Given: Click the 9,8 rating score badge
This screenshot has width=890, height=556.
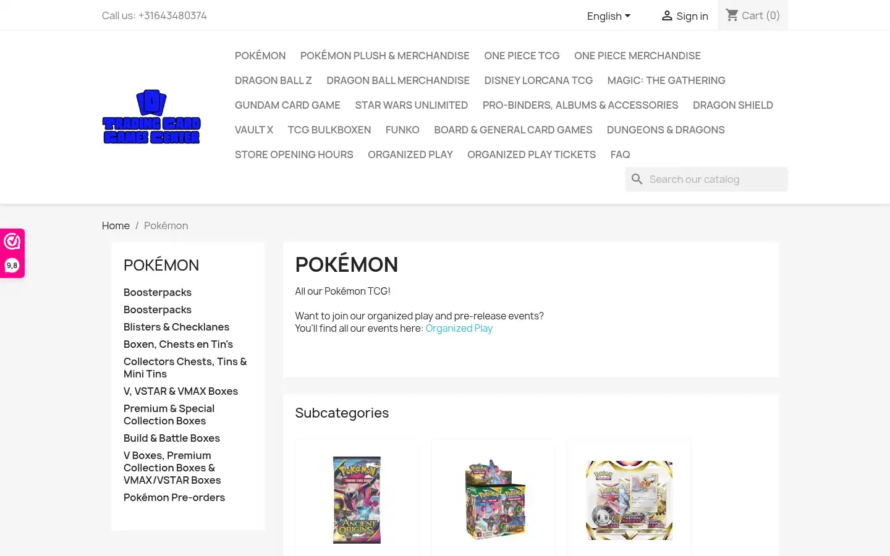Looking at the screenshot, I should point(12,266).
